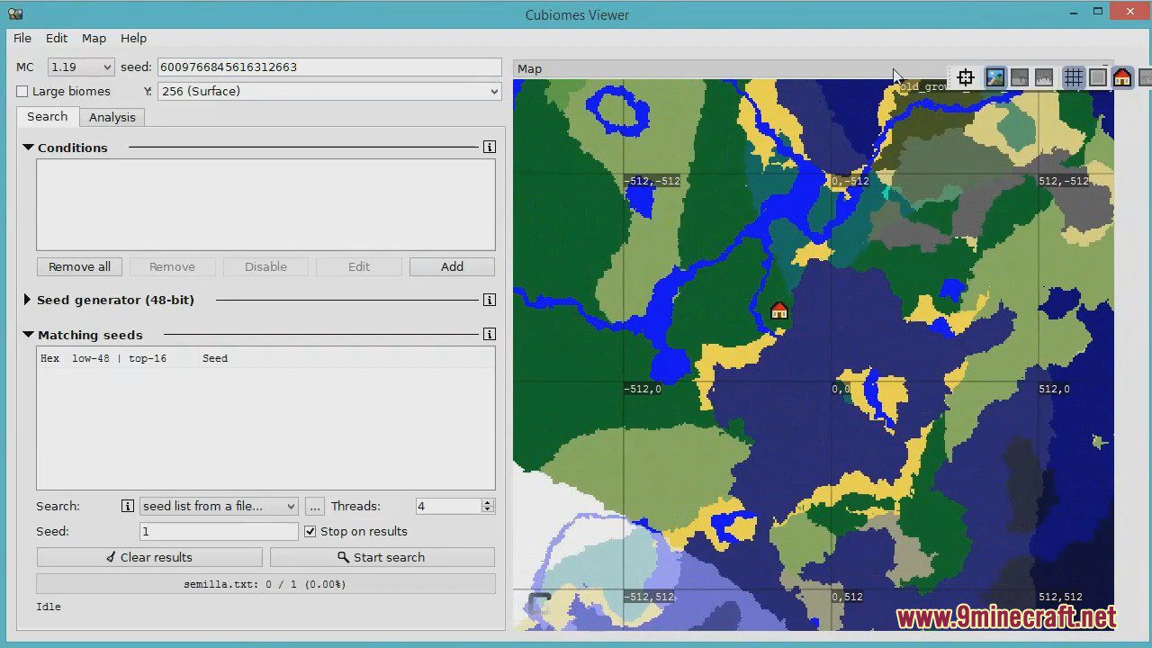Open the Edit menu

click(x=57, y=38)
